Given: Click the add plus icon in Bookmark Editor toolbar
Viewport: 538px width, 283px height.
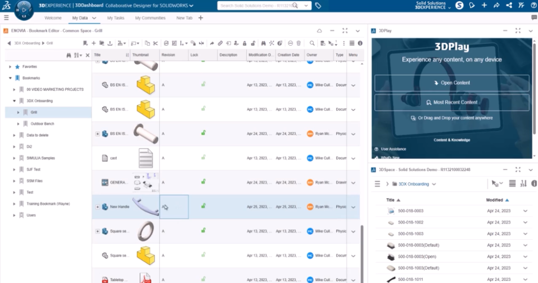Looking at the screenshot, I should tap(94, 43).
